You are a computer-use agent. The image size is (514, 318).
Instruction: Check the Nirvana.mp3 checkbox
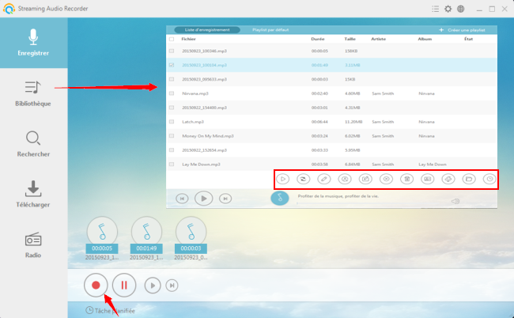tap(172, 93)
